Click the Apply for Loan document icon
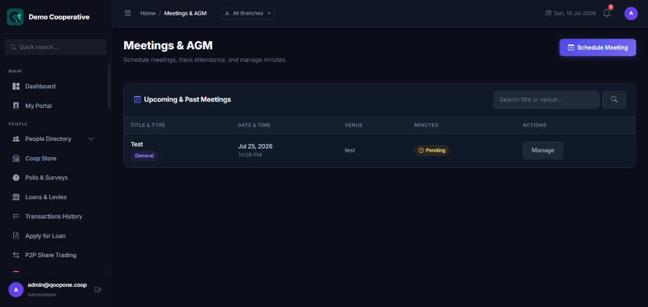 16,236
